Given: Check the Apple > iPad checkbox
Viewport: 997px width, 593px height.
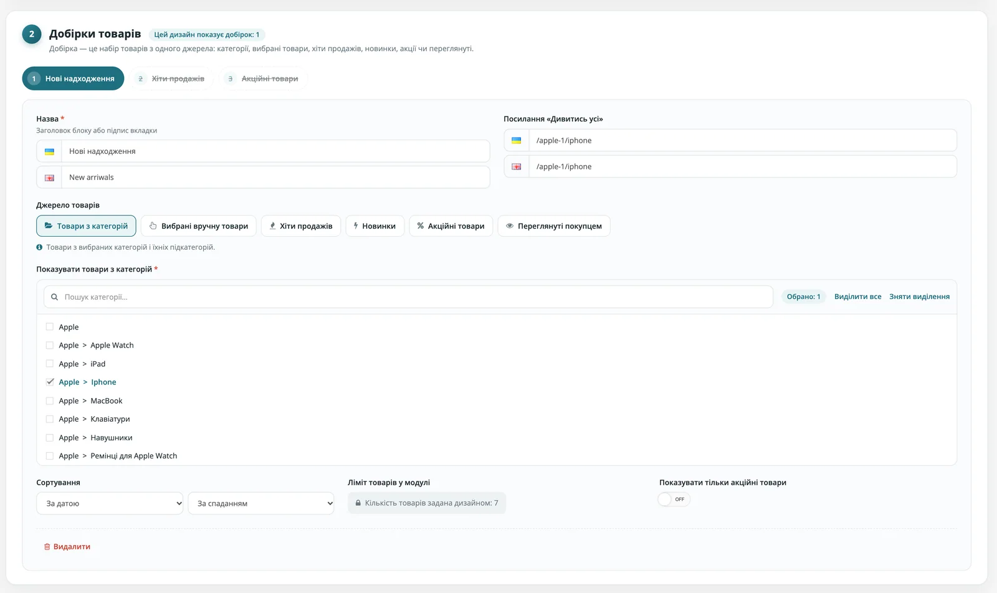Looking at the screenshot, I should [x=50, y=364].
